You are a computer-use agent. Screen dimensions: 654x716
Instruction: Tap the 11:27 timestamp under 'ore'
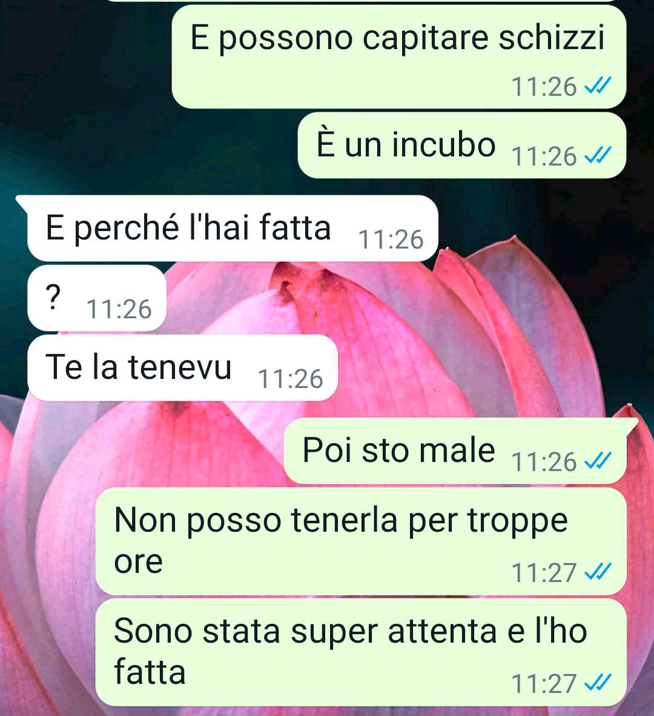(x=544, y=572)
